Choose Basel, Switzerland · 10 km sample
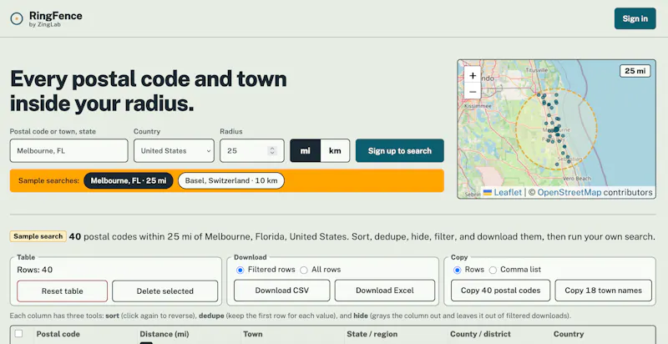668x344 pixels. [x=231, y=180]
